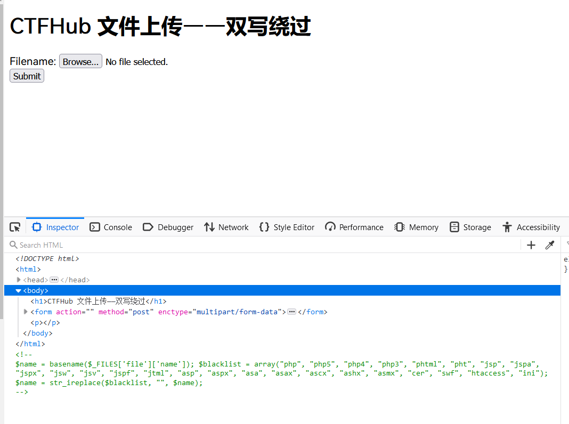Click the 'No file selected.' label
The image size is (569, 424).
click(x=137, y=62)
